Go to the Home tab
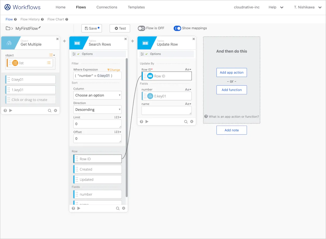Image resolution: width=326 pixels, height=239 pixels. [61, 7]
